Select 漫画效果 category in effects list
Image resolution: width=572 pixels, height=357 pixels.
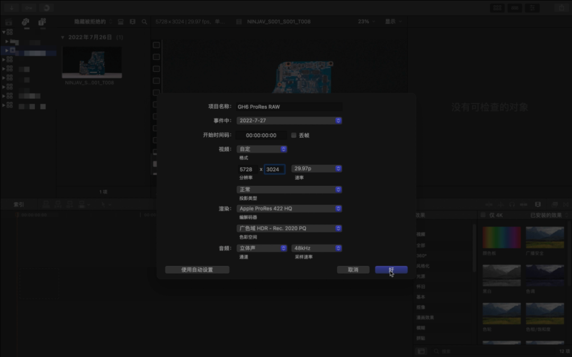point(425,317)
